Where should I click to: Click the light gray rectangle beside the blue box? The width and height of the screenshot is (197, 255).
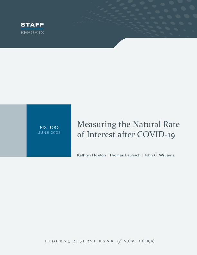point(13,130)
